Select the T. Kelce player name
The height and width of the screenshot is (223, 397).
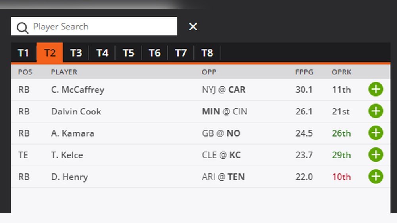(67, 155)
